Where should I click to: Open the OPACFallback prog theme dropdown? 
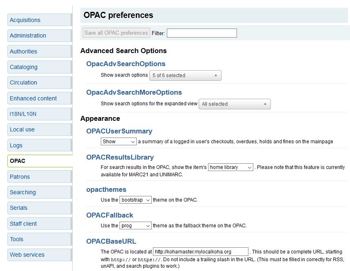coord(136,226)
